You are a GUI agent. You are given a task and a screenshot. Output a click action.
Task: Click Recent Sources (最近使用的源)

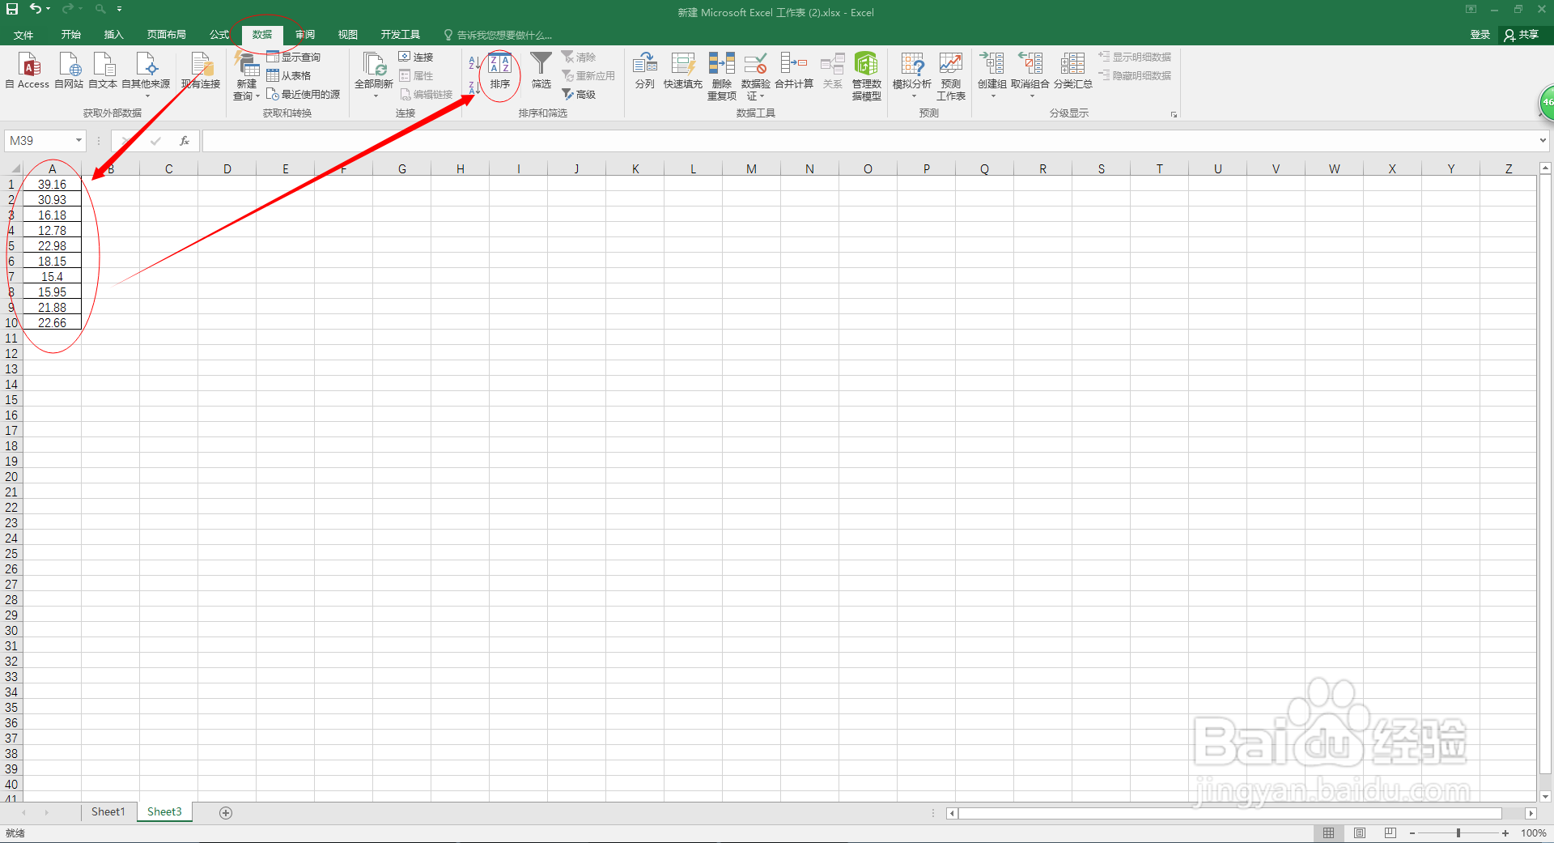(304, 94)
